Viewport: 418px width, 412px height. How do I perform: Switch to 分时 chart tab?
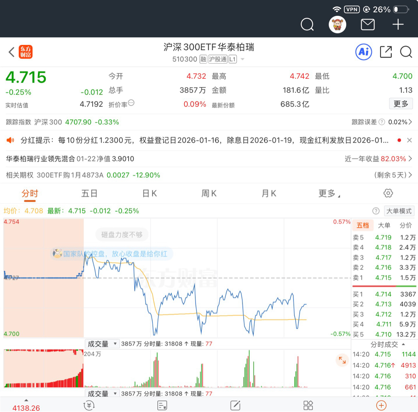[30, 193]
